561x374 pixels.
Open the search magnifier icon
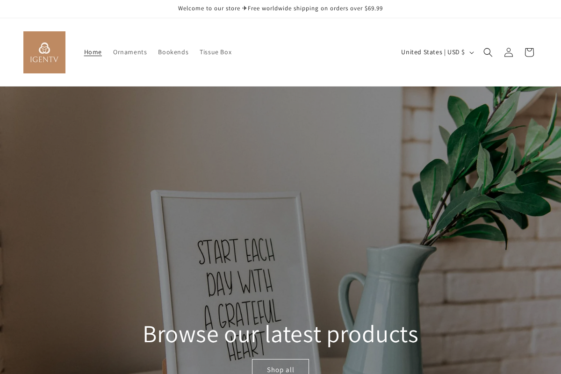pos(488,52)
